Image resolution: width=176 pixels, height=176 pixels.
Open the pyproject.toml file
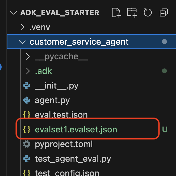[x=64, y=144]
